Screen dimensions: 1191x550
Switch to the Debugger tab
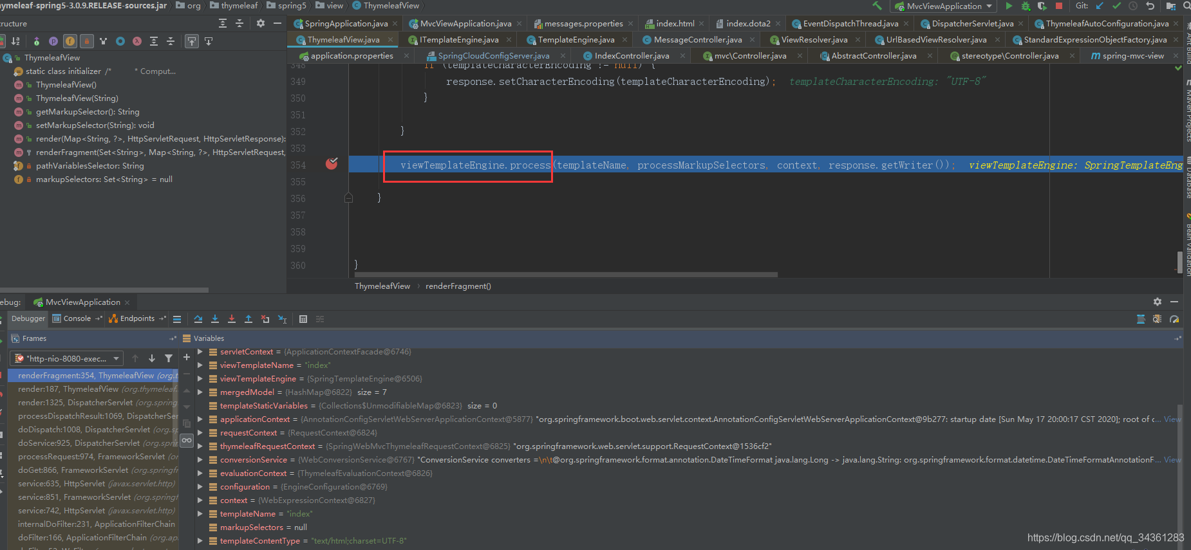[28, 318]
